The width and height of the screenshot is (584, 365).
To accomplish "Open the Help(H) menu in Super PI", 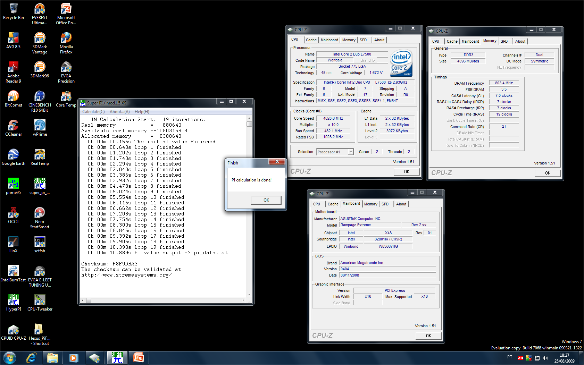I will (142, 112).
